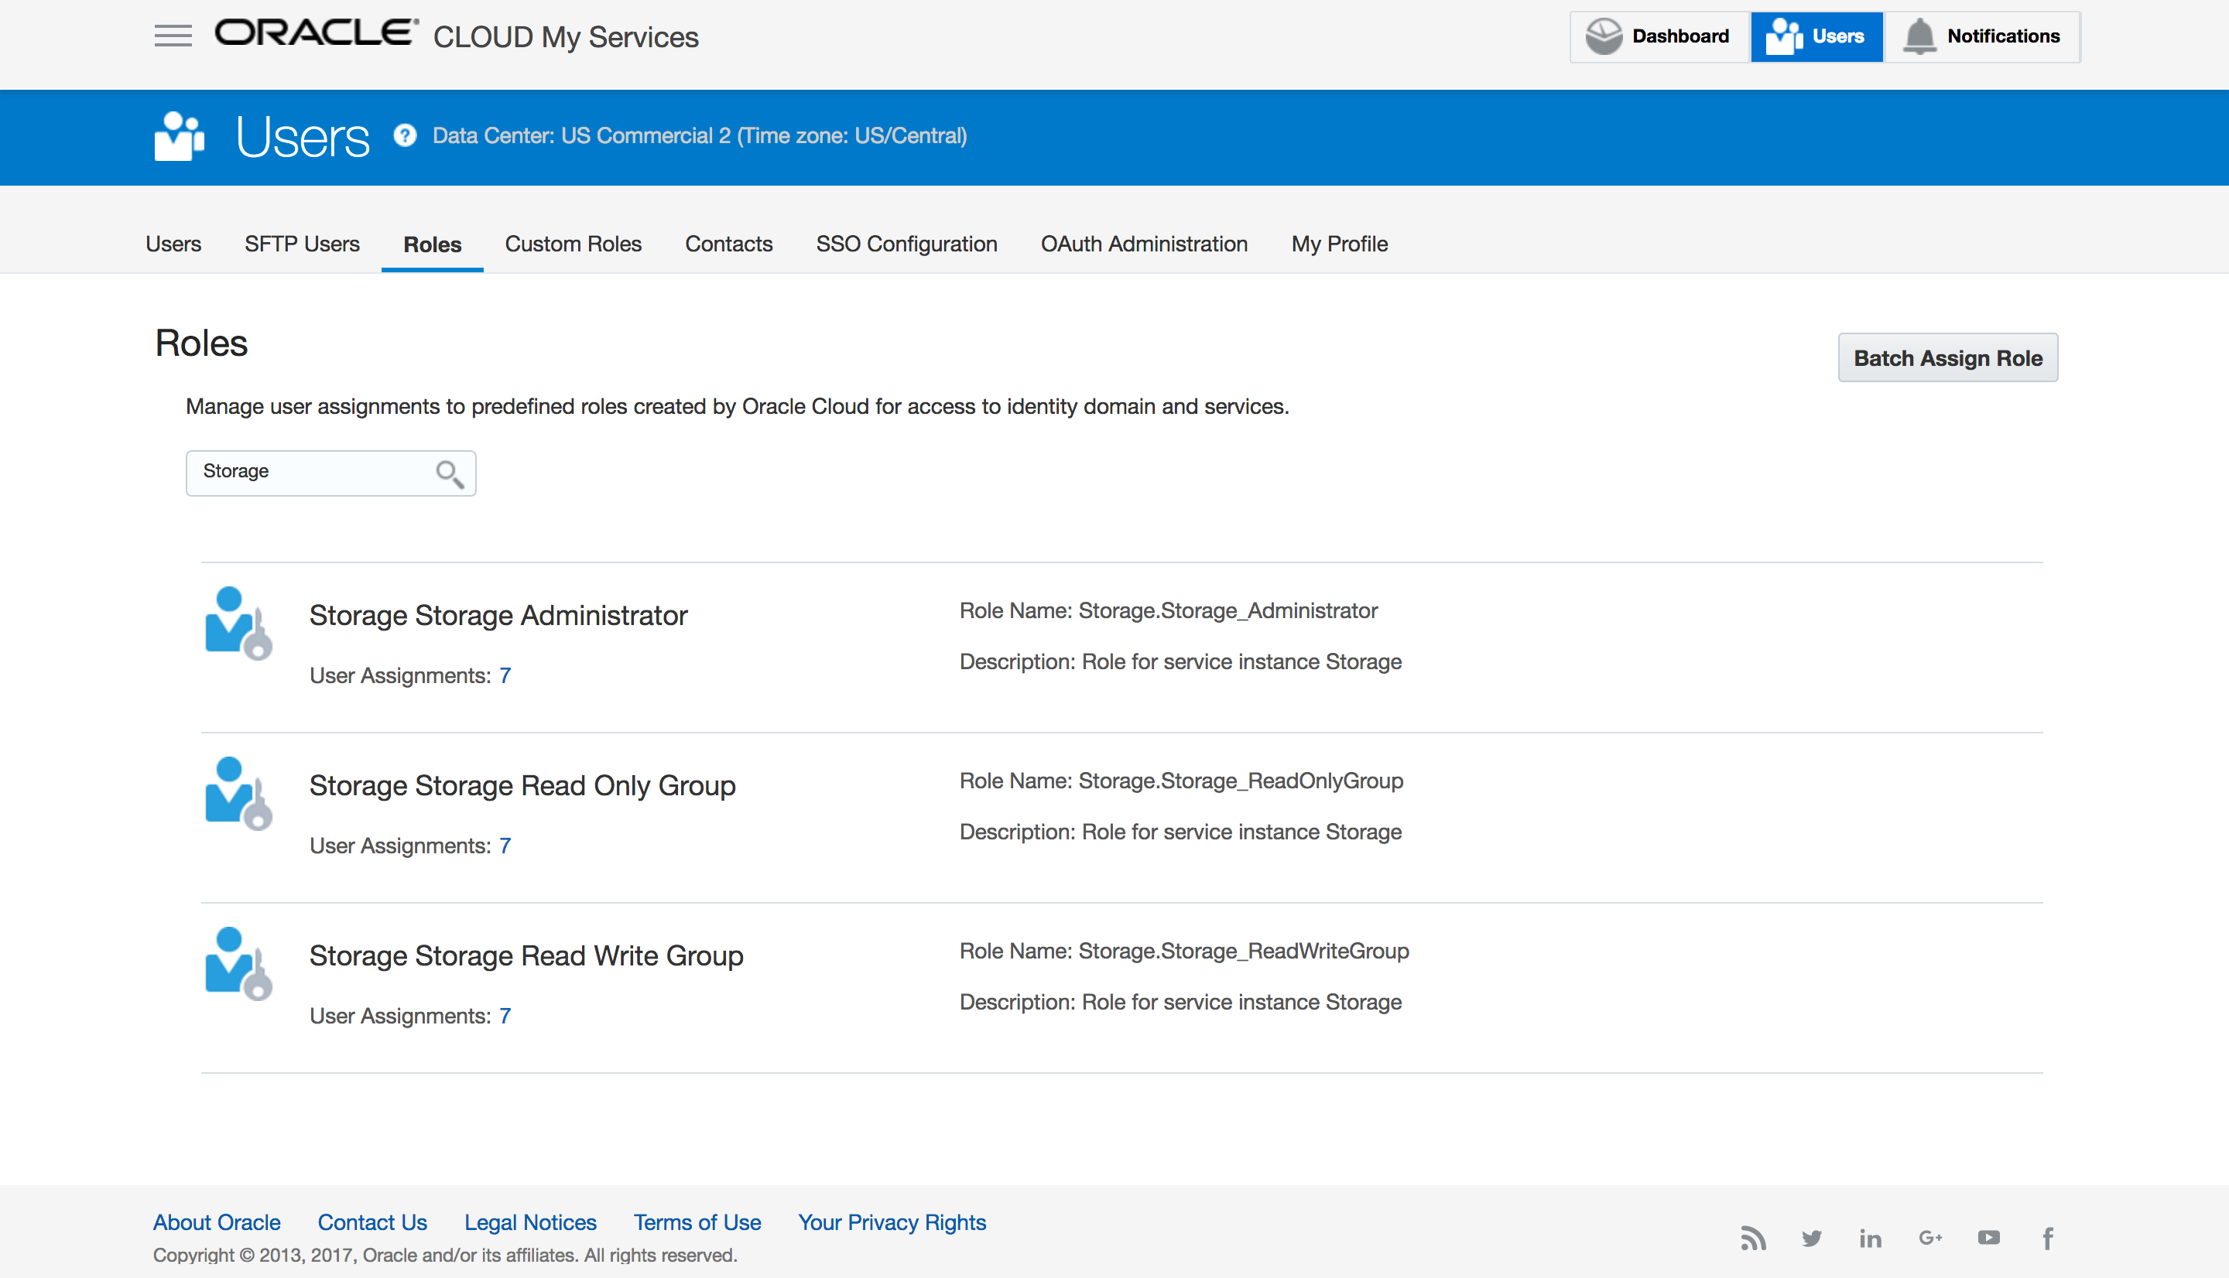The width and height of the screenshot is (2229, 1278).
Task: View Terms of Use in footer
Action: [697, 1222]
